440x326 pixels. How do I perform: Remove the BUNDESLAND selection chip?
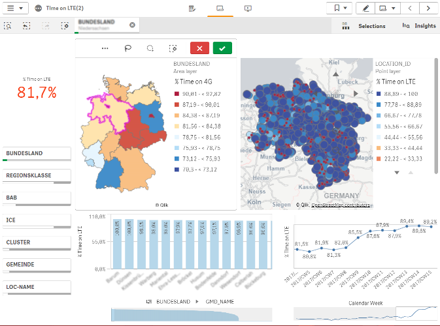point(132,25)
